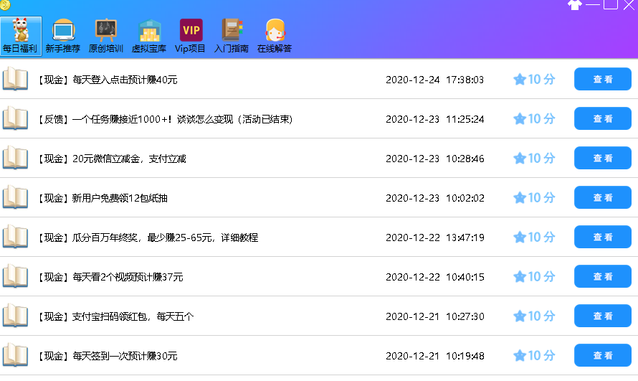Select the 入门指南 book icon
The height and width of the screenshot is (381, 638).
tap(232, 36)
